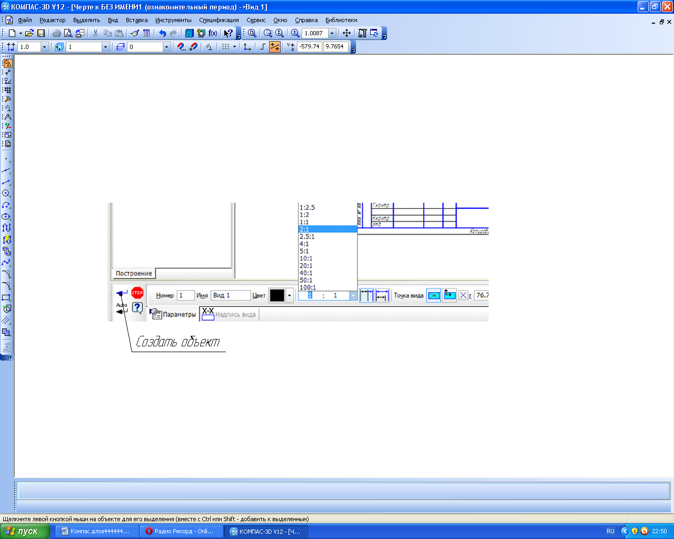Viewport: 674px width, 539px height.
Task: Expand the cursor step 1.0 dropdown
Action: (44, 47)
